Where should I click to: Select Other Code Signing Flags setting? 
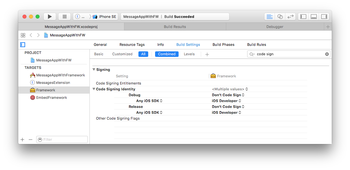(118, 118)
